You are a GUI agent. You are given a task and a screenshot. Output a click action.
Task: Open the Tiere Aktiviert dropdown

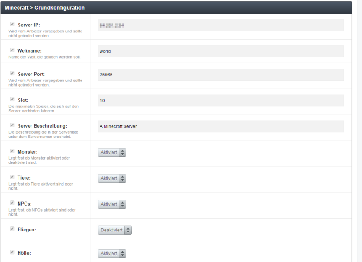point(112,178)
